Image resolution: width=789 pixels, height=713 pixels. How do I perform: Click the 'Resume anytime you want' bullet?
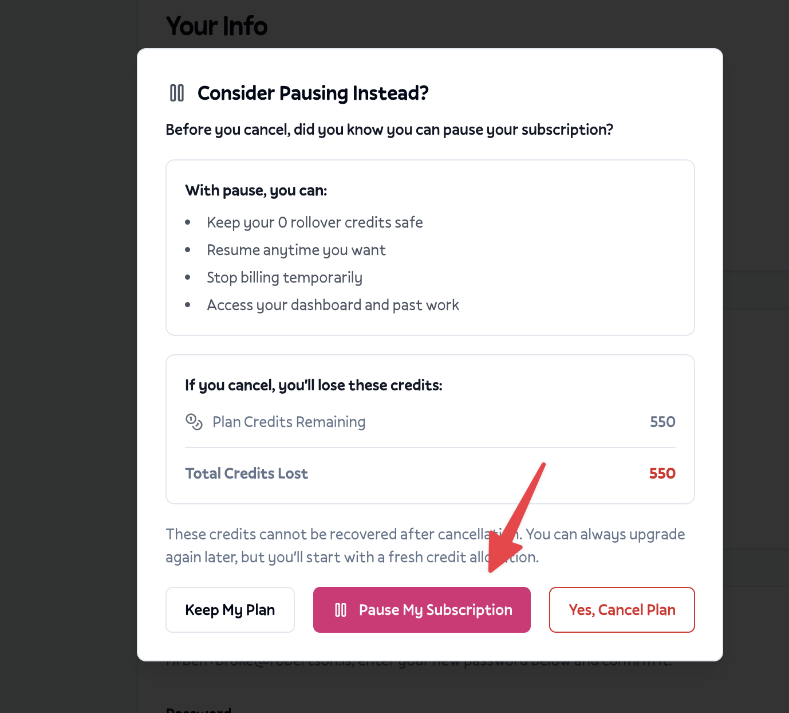pyautogui.click(x=296, y=250)
